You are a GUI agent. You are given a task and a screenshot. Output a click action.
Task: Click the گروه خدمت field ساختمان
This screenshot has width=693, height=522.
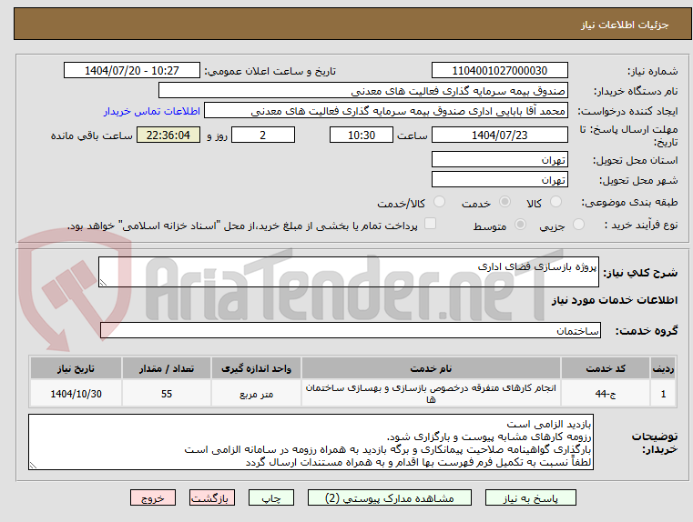350,330
